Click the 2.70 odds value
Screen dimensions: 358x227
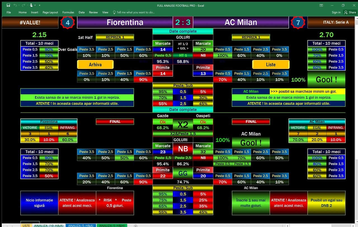tap(326, 35)
